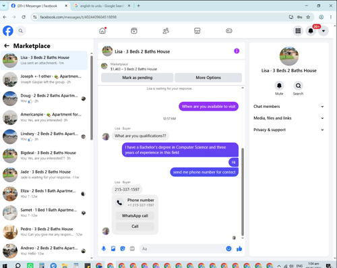Expand Chat members section

pyautogui.click(x=288, y=107)
